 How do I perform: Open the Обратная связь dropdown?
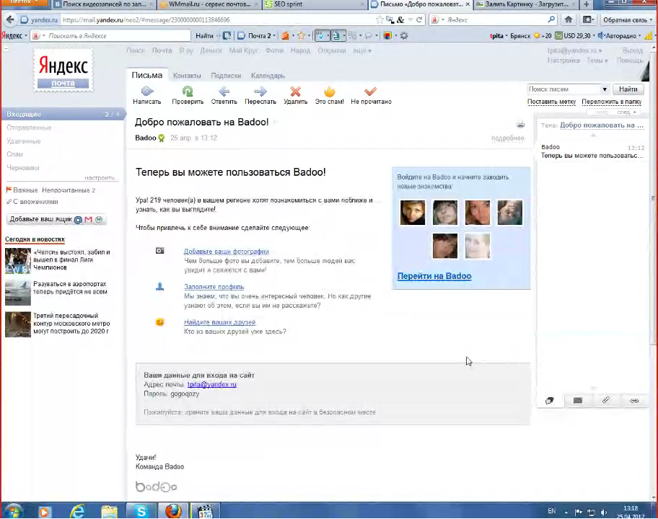pos(628,19)
